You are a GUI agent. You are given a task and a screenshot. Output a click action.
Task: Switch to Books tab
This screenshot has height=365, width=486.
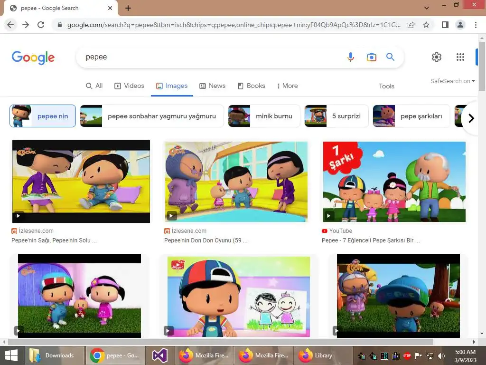pos(252,86)
